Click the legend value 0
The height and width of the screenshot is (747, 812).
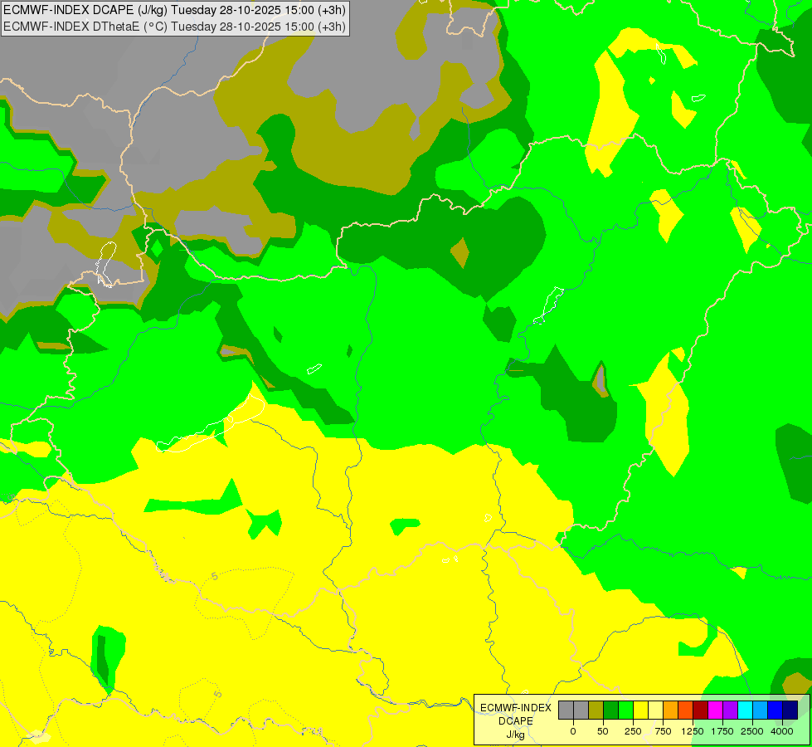click(573, 731)
